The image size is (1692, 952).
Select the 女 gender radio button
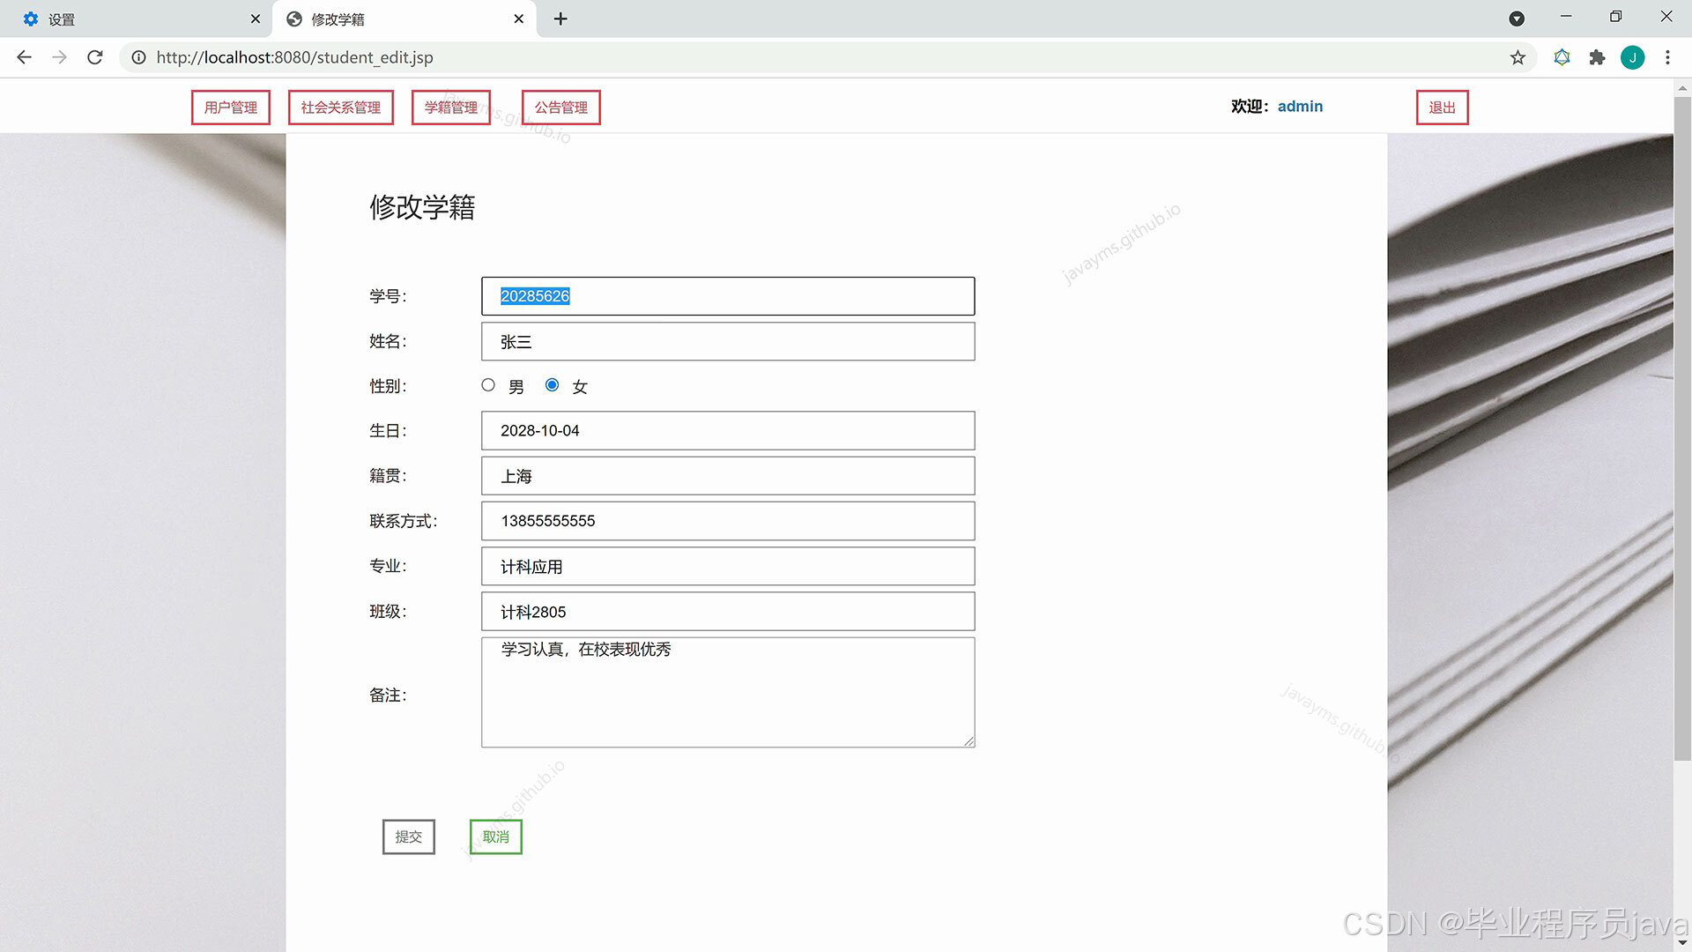pos(552,385)
